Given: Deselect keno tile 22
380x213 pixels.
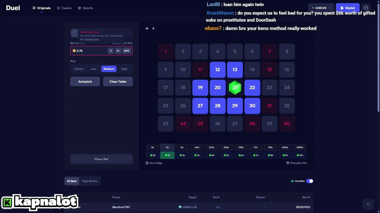Looking at the screenshot, I should point(252,88).
